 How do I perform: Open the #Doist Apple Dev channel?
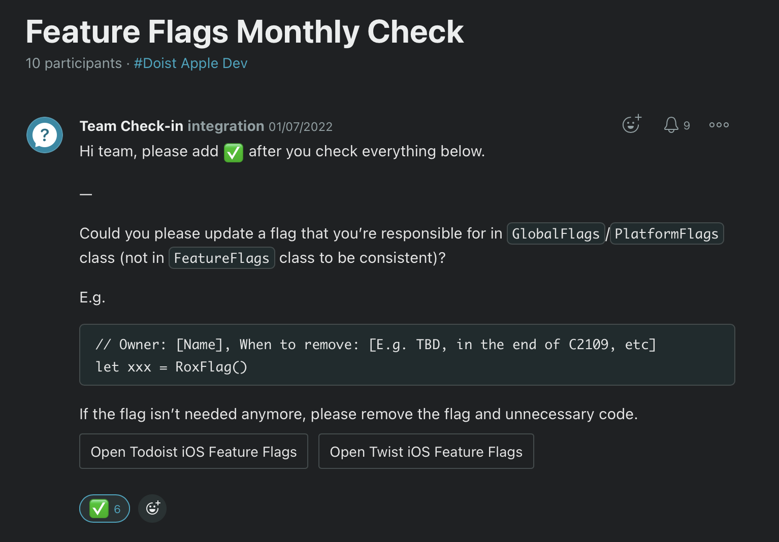(190, 63)
